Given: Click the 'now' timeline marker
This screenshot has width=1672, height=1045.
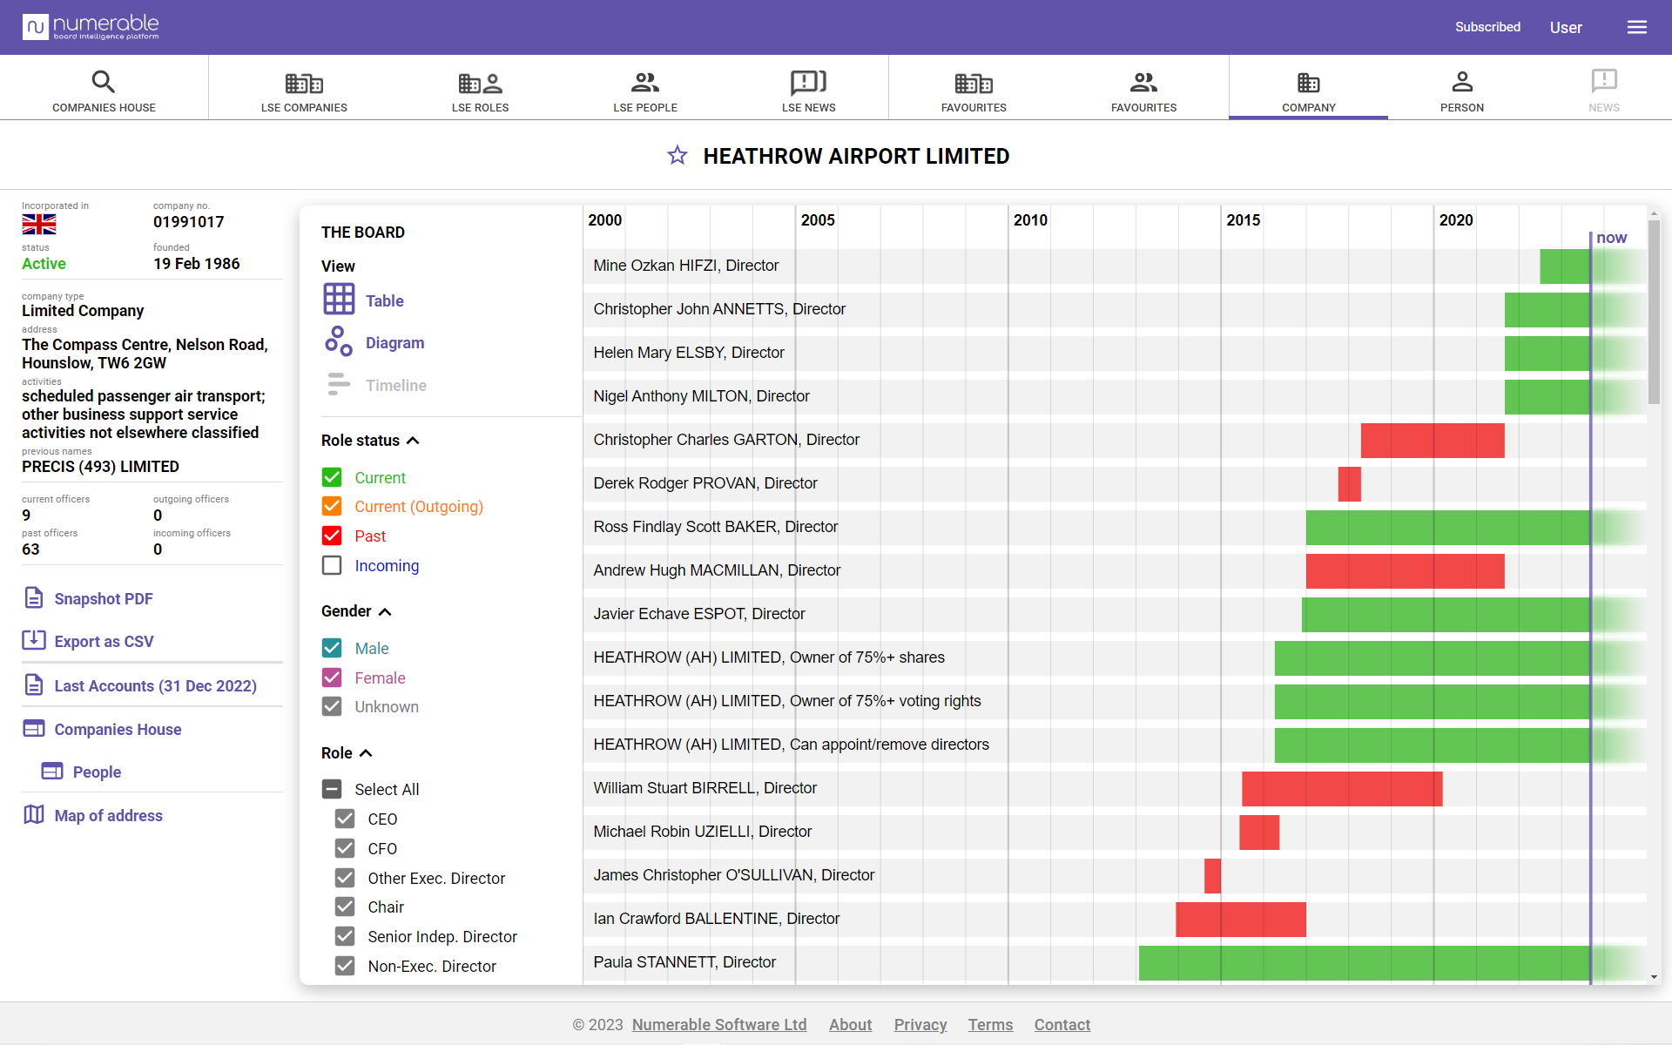Looking at the screenshot, I should (1611, 237).
